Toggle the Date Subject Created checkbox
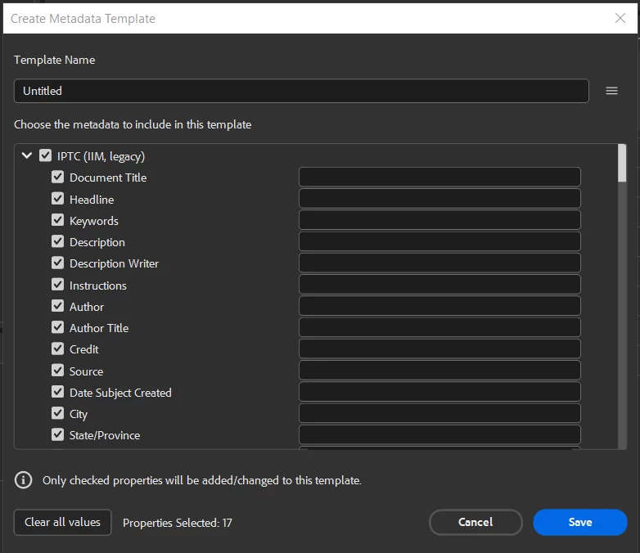The height and width of the screenshot is (553, 640). (x=57, y=392)
